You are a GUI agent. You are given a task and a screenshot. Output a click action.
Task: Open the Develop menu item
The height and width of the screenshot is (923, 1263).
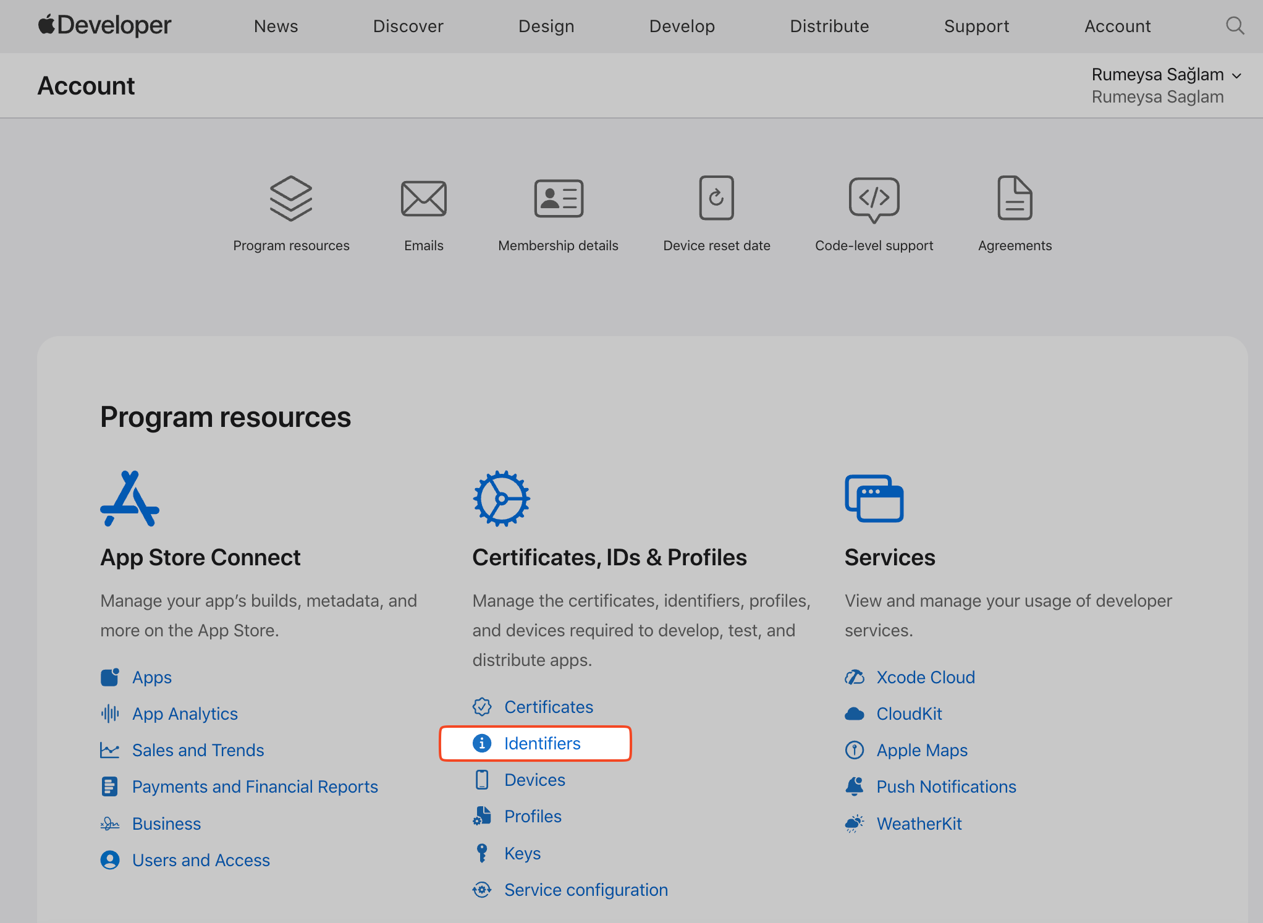[x=682, y=26]
